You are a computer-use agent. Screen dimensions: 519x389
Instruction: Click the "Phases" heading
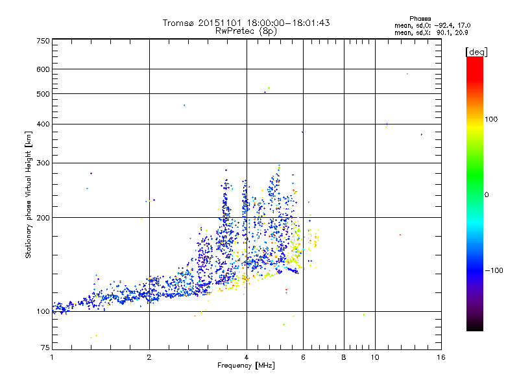click(420, 19)
